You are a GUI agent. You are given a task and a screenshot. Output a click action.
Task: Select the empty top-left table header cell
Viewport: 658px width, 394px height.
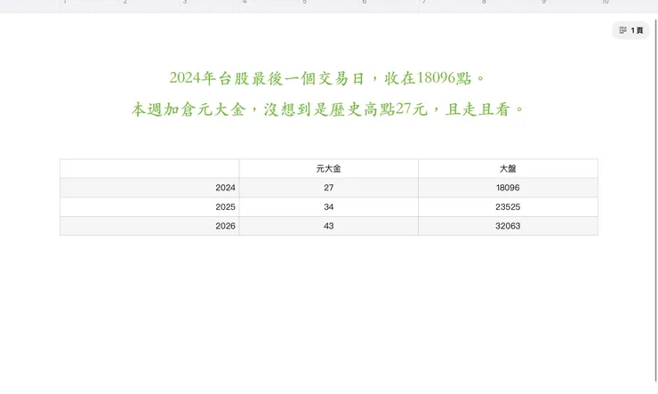149,169
